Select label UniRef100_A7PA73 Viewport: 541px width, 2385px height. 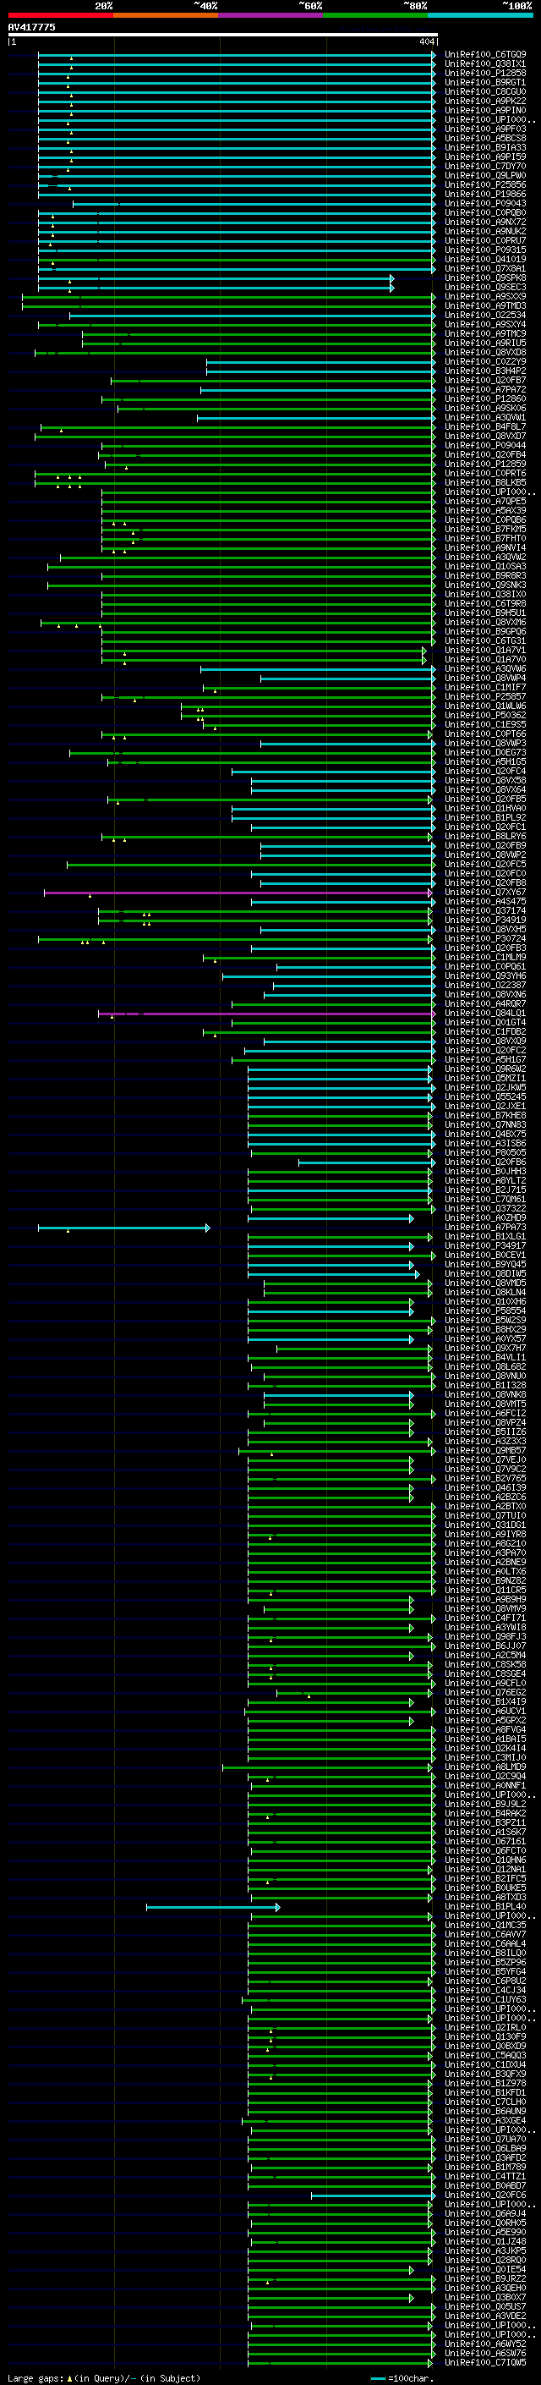[485, 1228]
